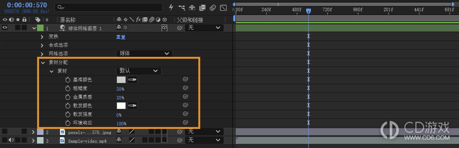459x148 pixels.
Task: Collapse the 素材分配 group
Action: click(x=43, y=63)
